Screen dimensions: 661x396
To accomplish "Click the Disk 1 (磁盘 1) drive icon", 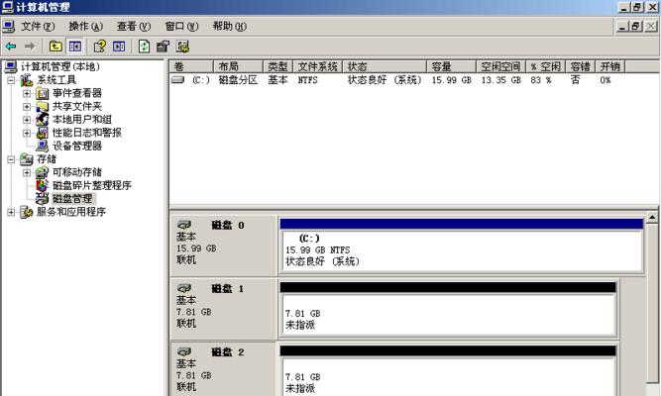I will (183, 288).
